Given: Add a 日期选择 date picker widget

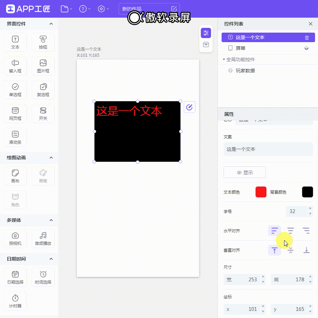Looking at the screenshot, I should 15,277.
